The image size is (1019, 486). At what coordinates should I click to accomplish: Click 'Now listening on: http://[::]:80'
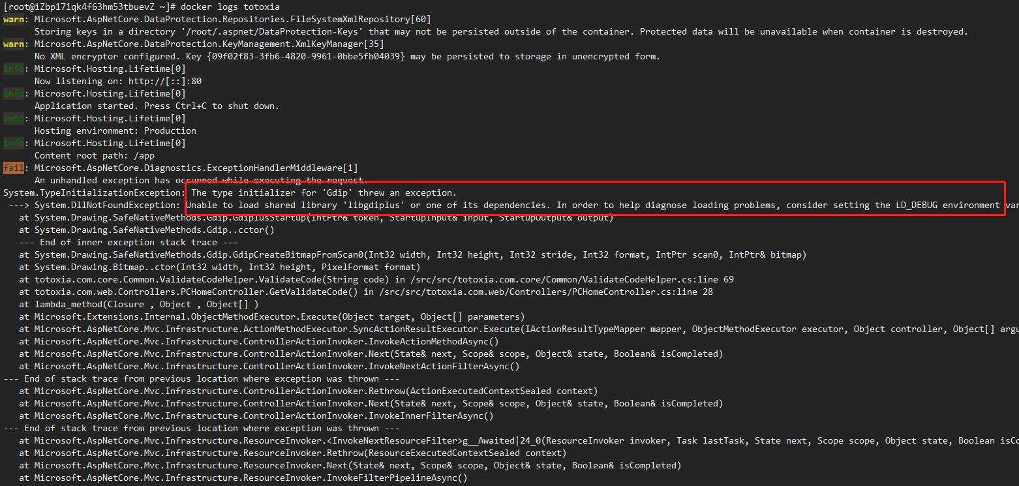[x=117, y=81]
